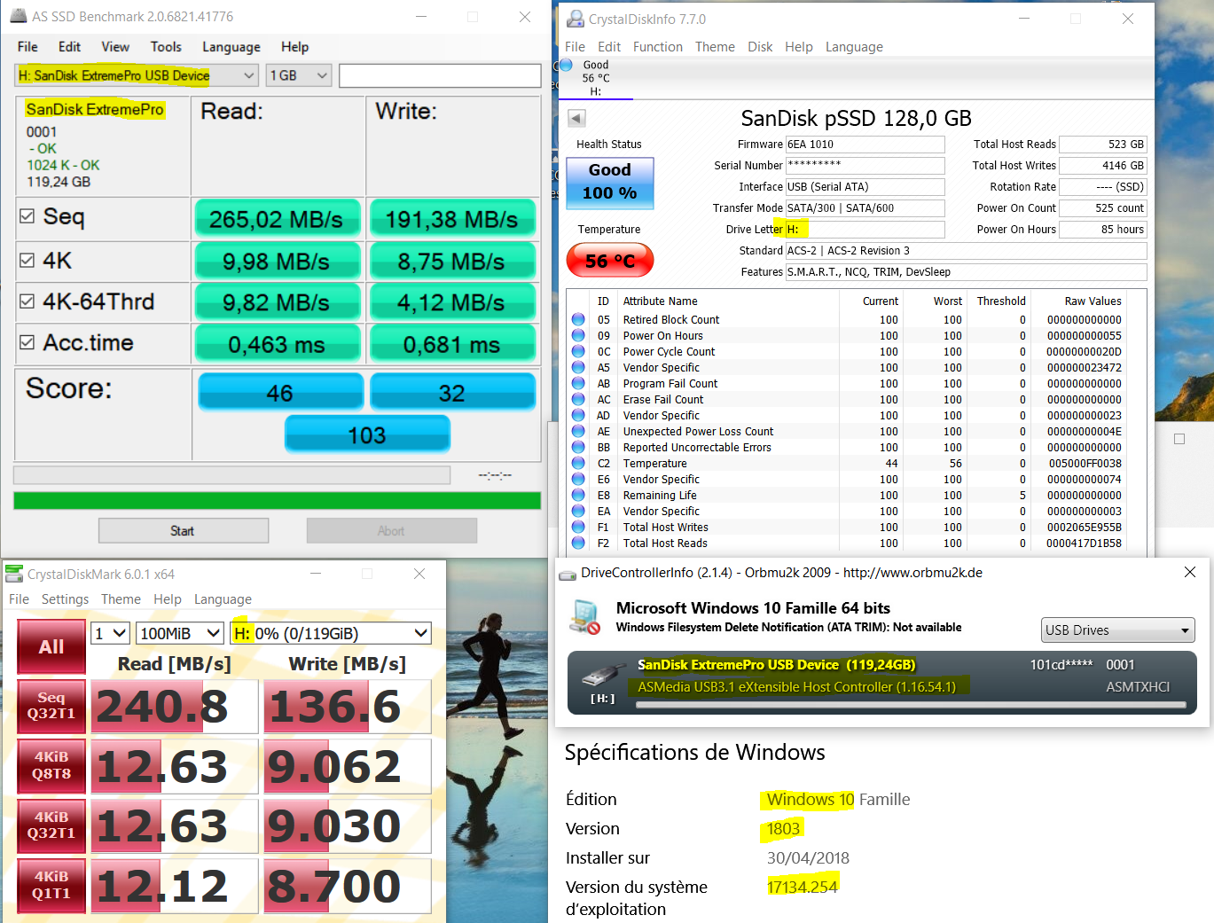Open the Language menu in AS SSD Benchmark
The width and height of the screenshot is (1214, 923).
point(231,47)
